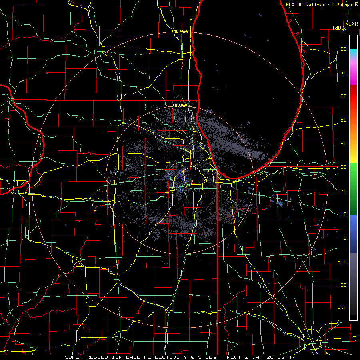
Task: Click the 0 value on the dBZ scale
Action: point(345,238)
